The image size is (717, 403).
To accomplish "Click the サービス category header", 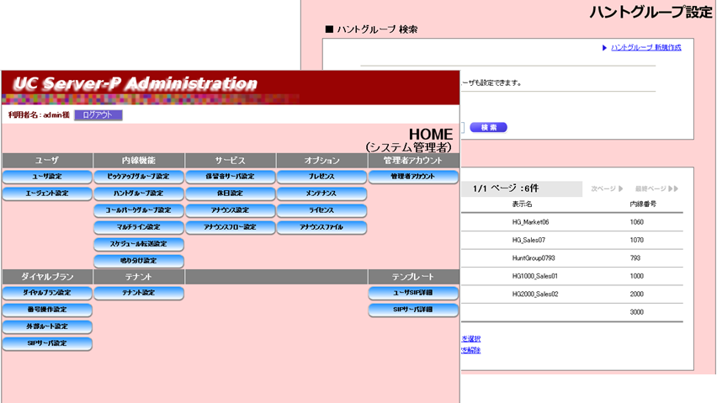I will click(230, 161).
